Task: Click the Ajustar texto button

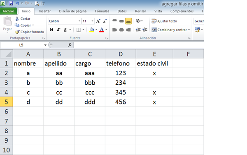Action: tap(164, 21)
